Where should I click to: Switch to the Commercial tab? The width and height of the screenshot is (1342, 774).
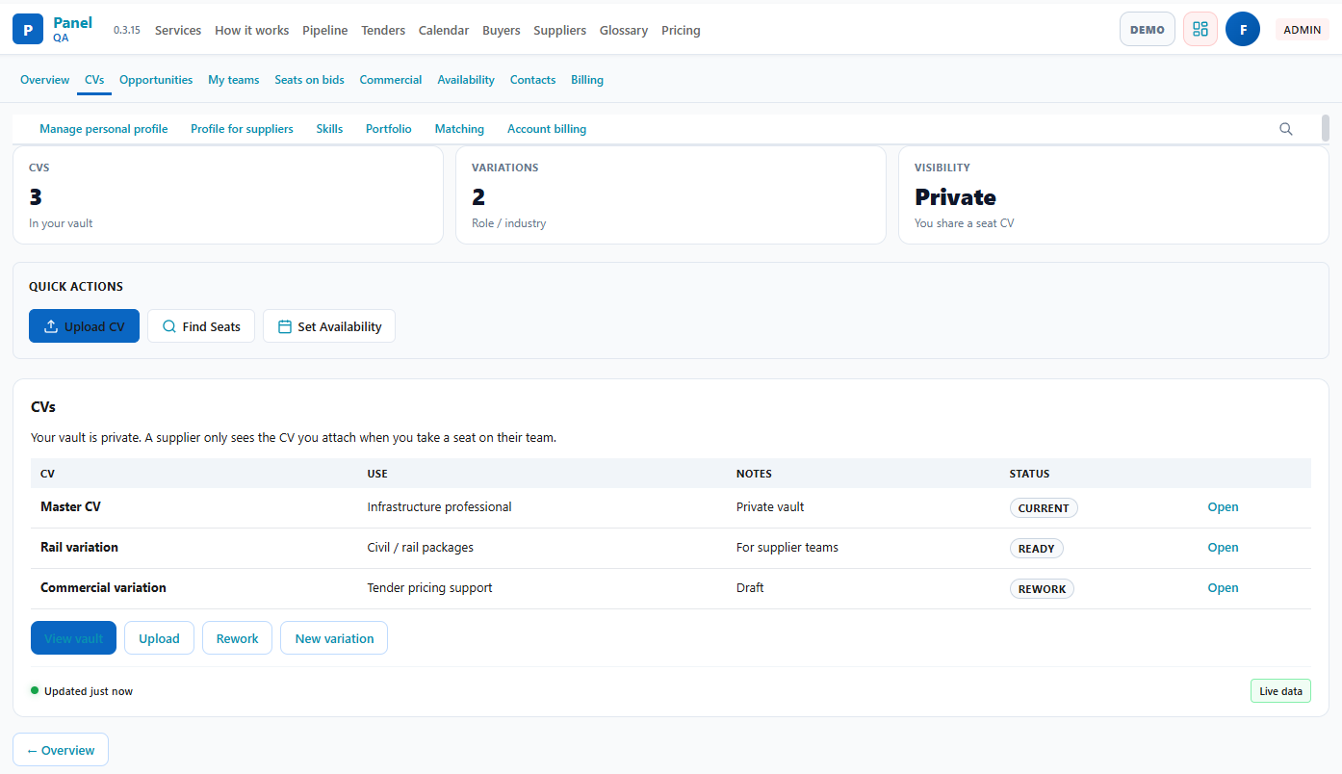point(391,80)
